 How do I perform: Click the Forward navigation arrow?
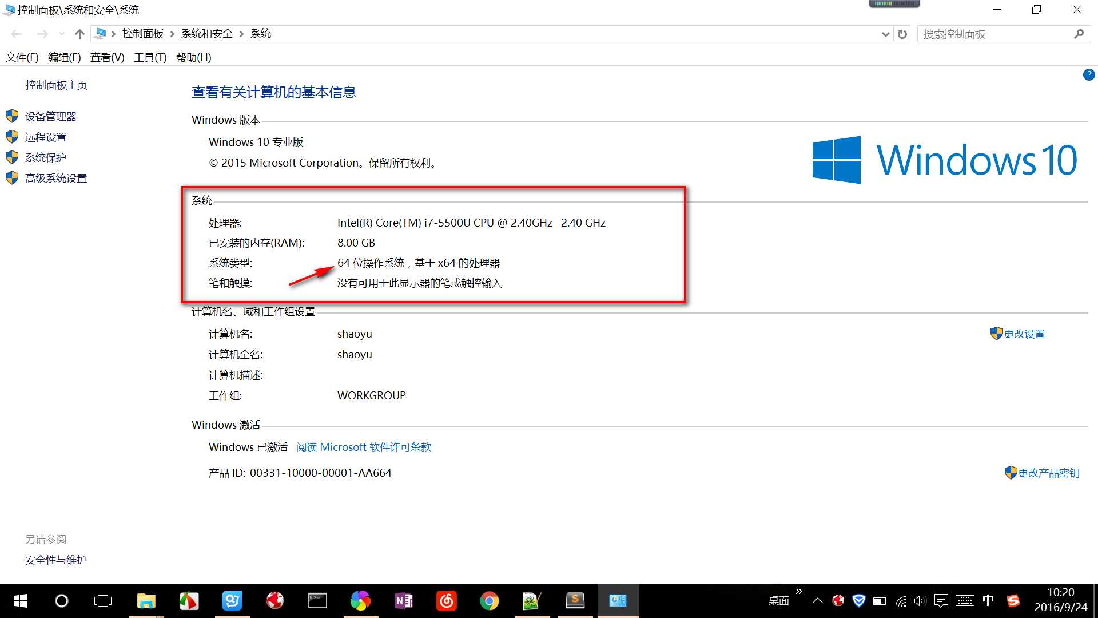(42, 34)
